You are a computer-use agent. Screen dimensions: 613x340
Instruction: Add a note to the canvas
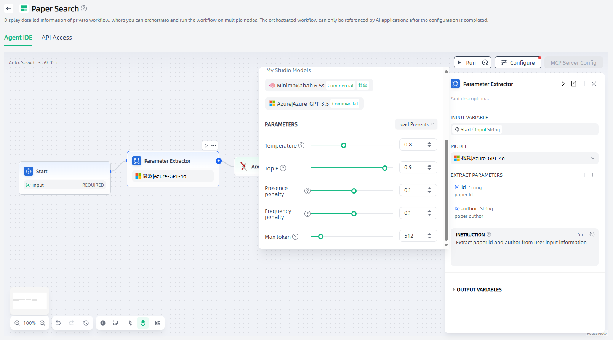(115, 323)
